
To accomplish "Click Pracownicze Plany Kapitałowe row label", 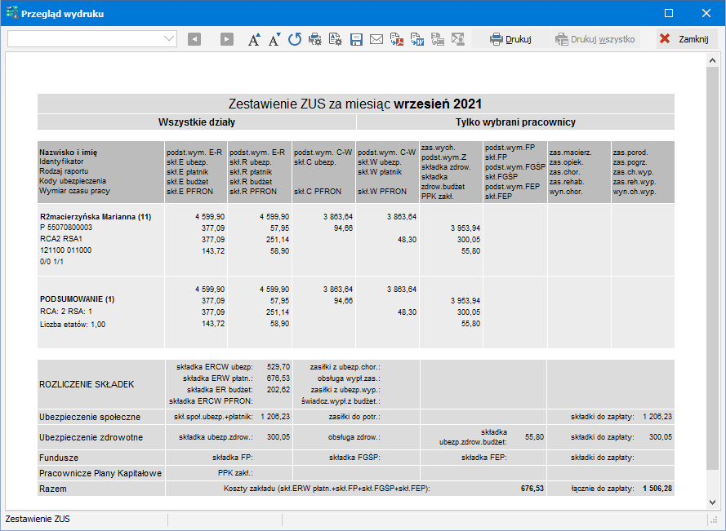I will coord(100,473).
